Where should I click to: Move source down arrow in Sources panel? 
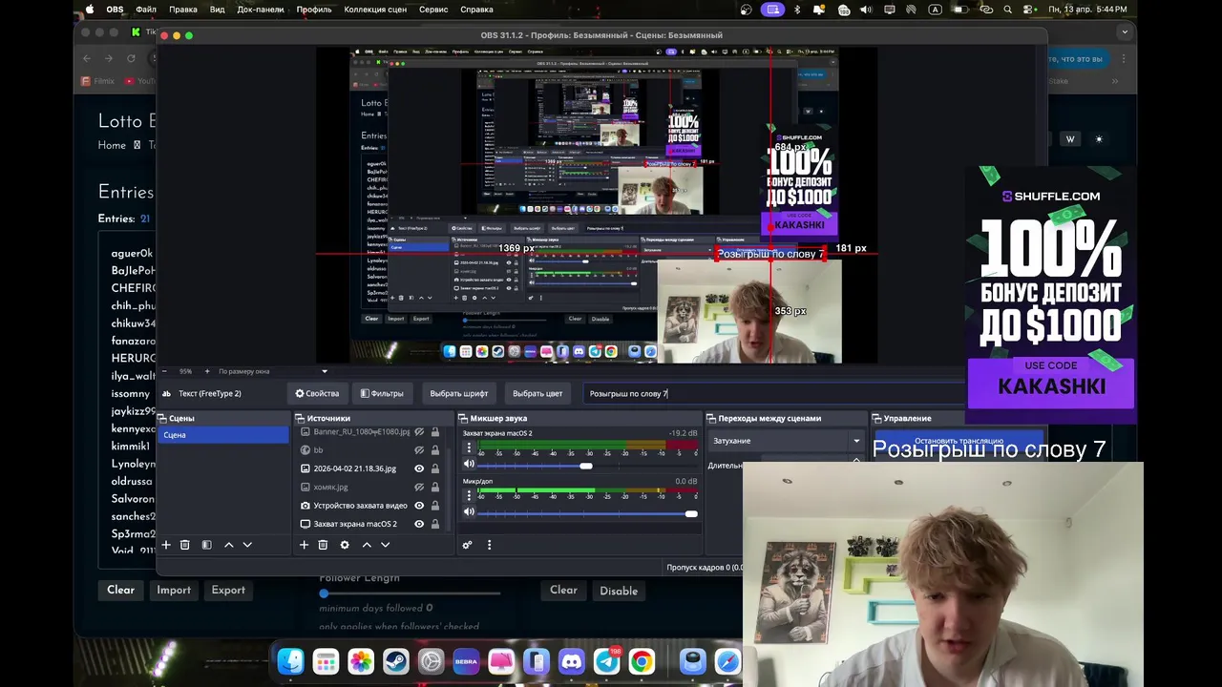tap(386, 545)
